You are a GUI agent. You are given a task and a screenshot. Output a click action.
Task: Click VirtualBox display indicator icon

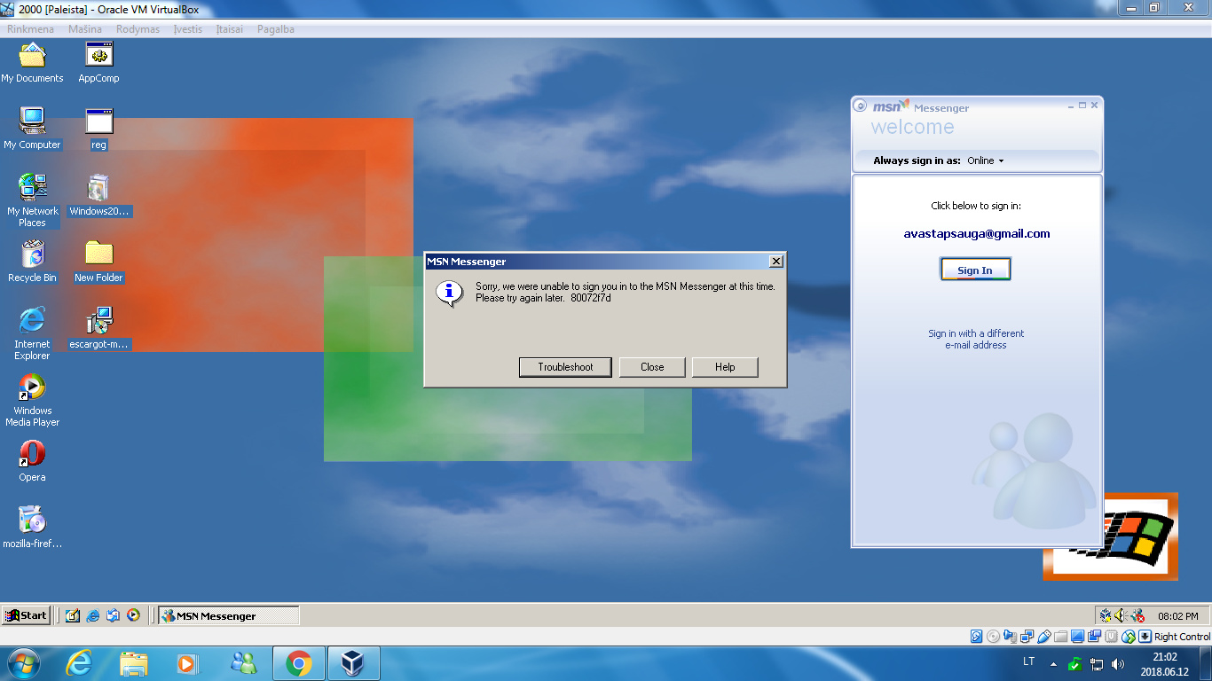pyautogui.click(x=1077, y=637)
